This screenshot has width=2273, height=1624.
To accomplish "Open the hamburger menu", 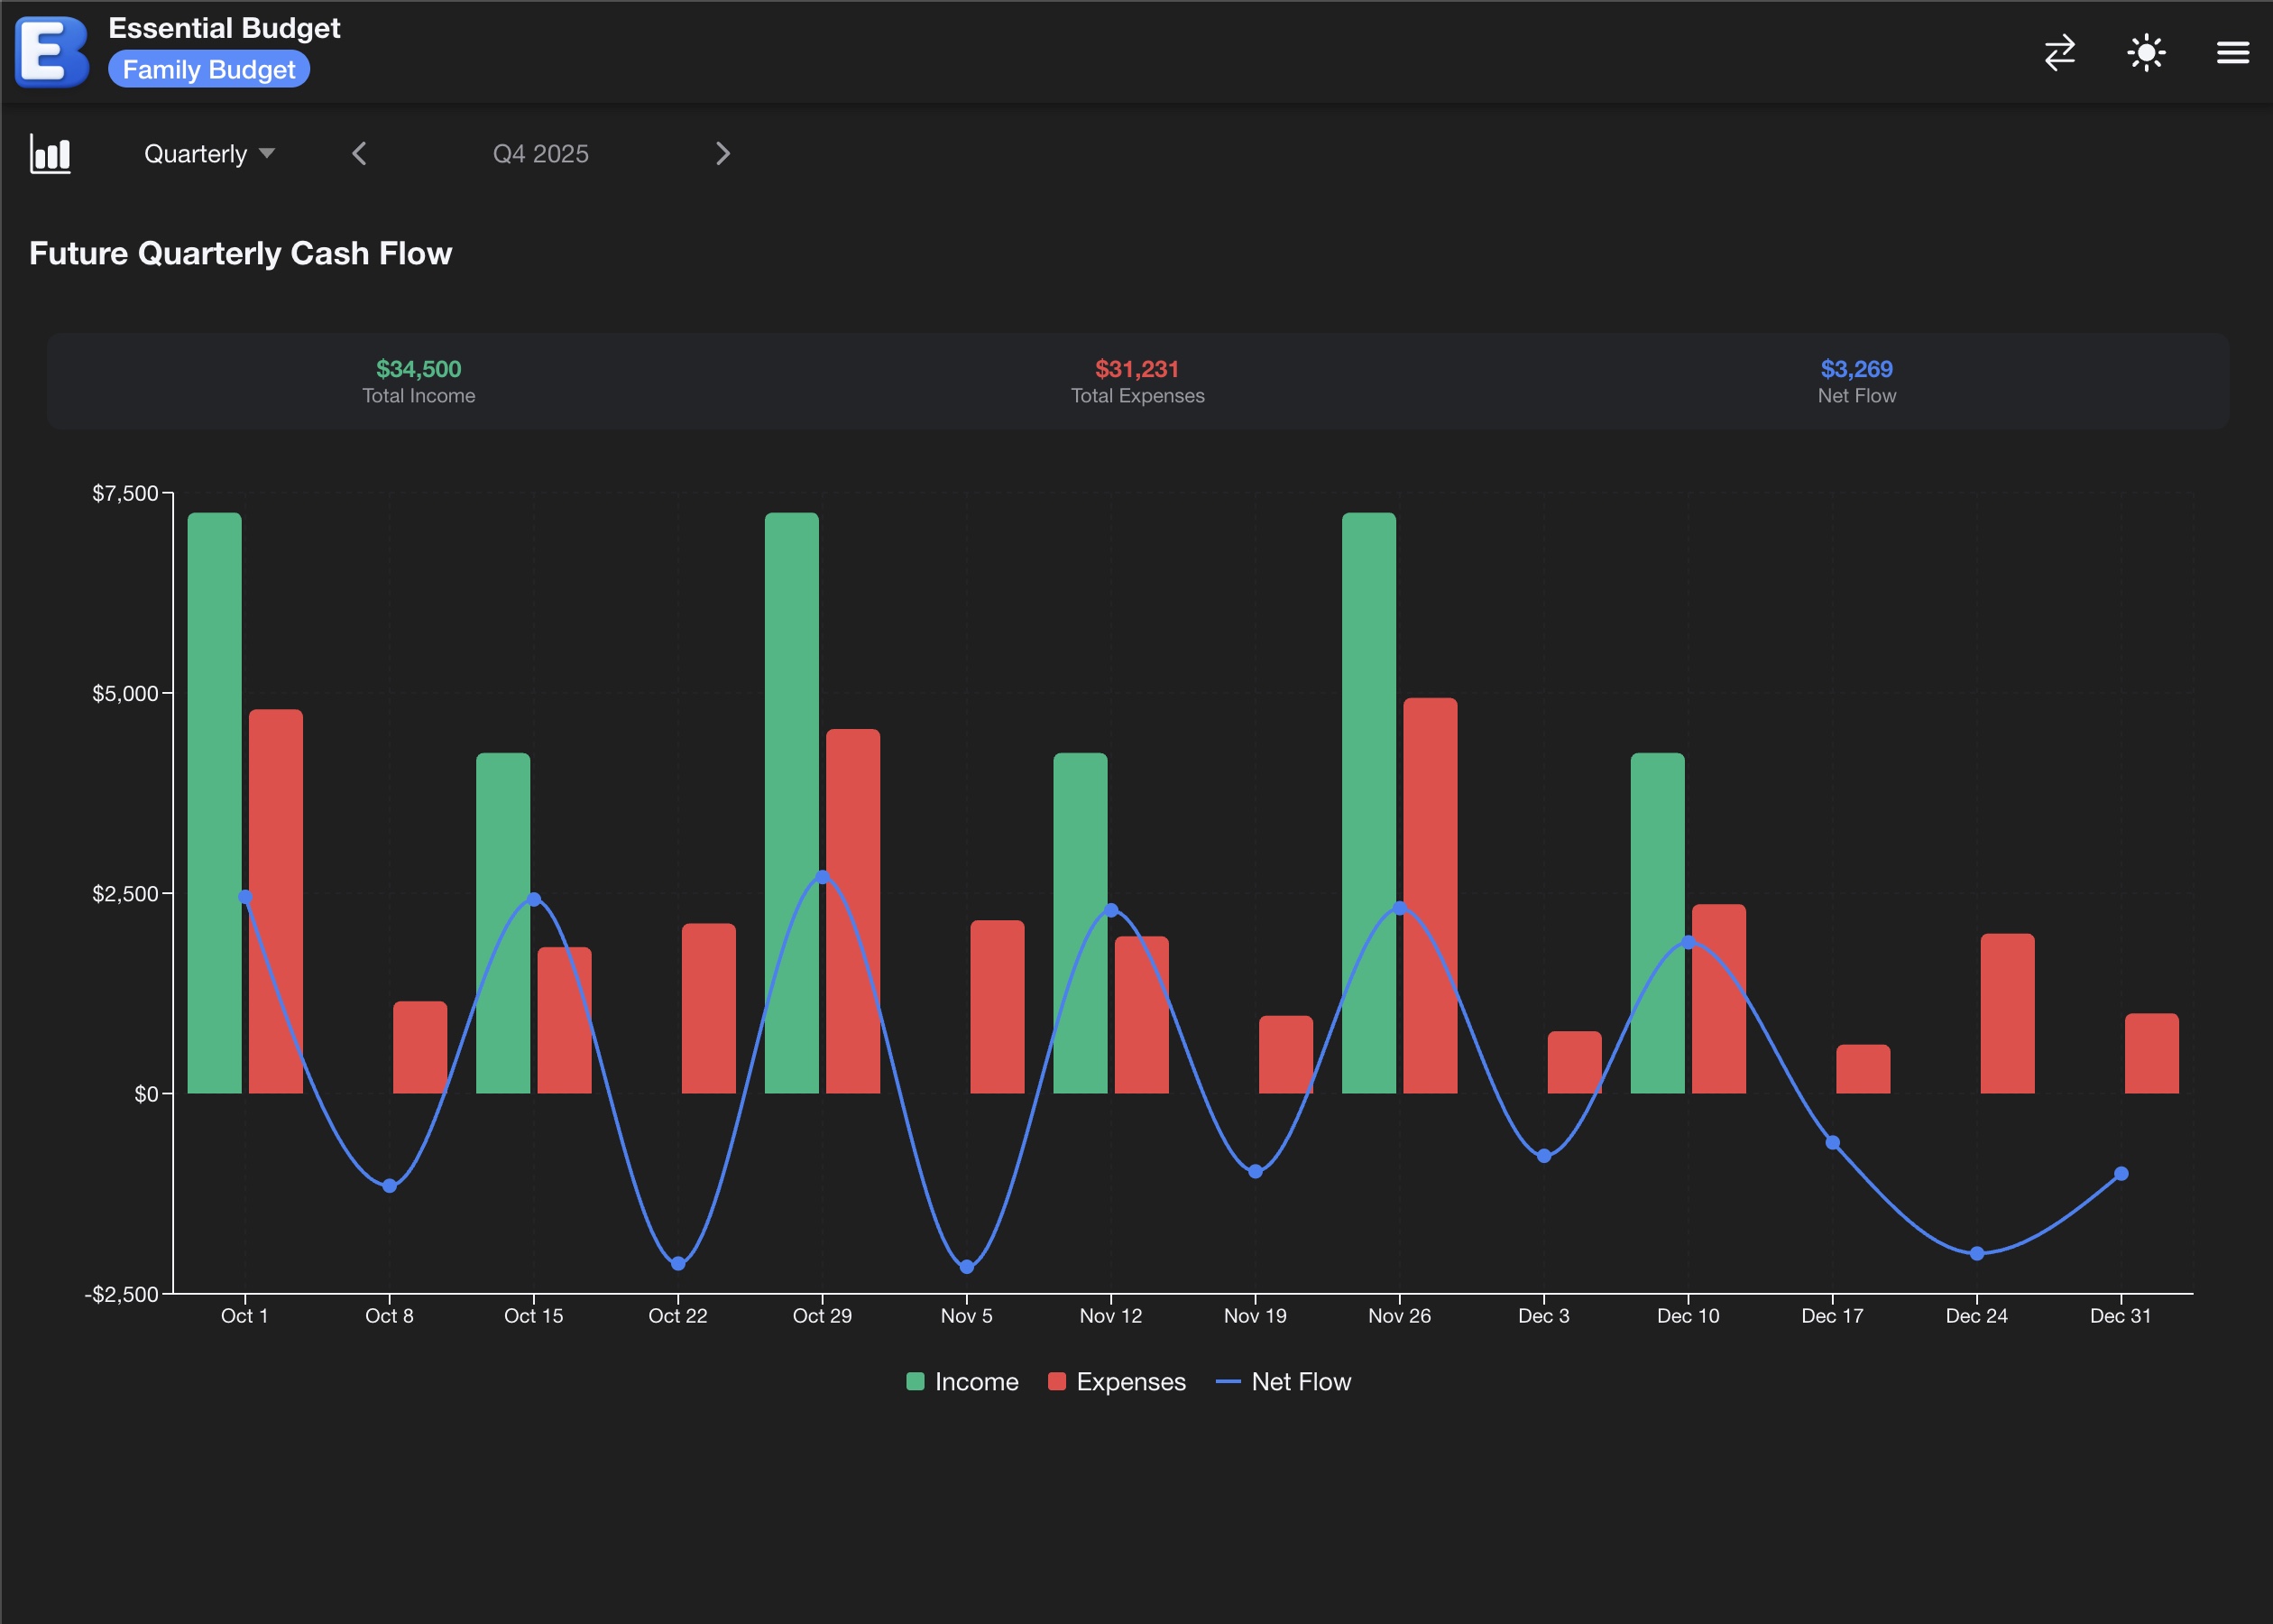I will (2232, 52).
